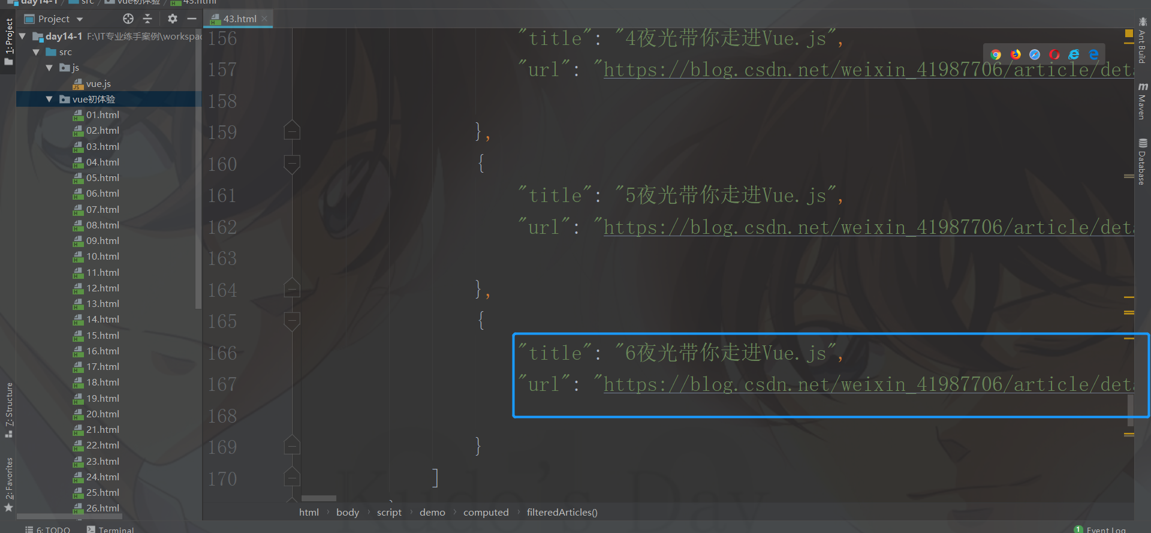Open file in Internet Explorer icon
1151x533 pixels.
tap(1074, 55)
